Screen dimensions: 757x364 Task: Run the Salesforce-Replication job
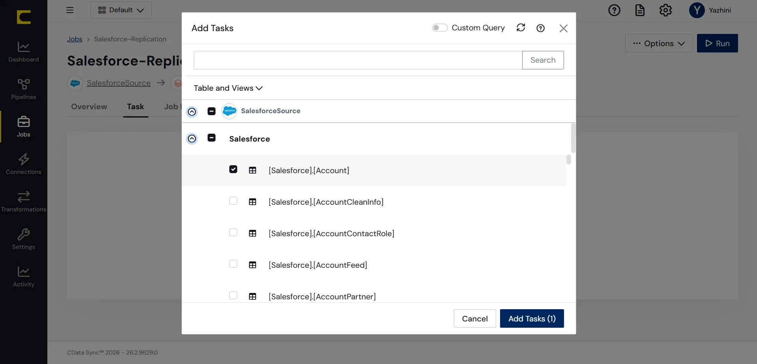click(718, 43)
